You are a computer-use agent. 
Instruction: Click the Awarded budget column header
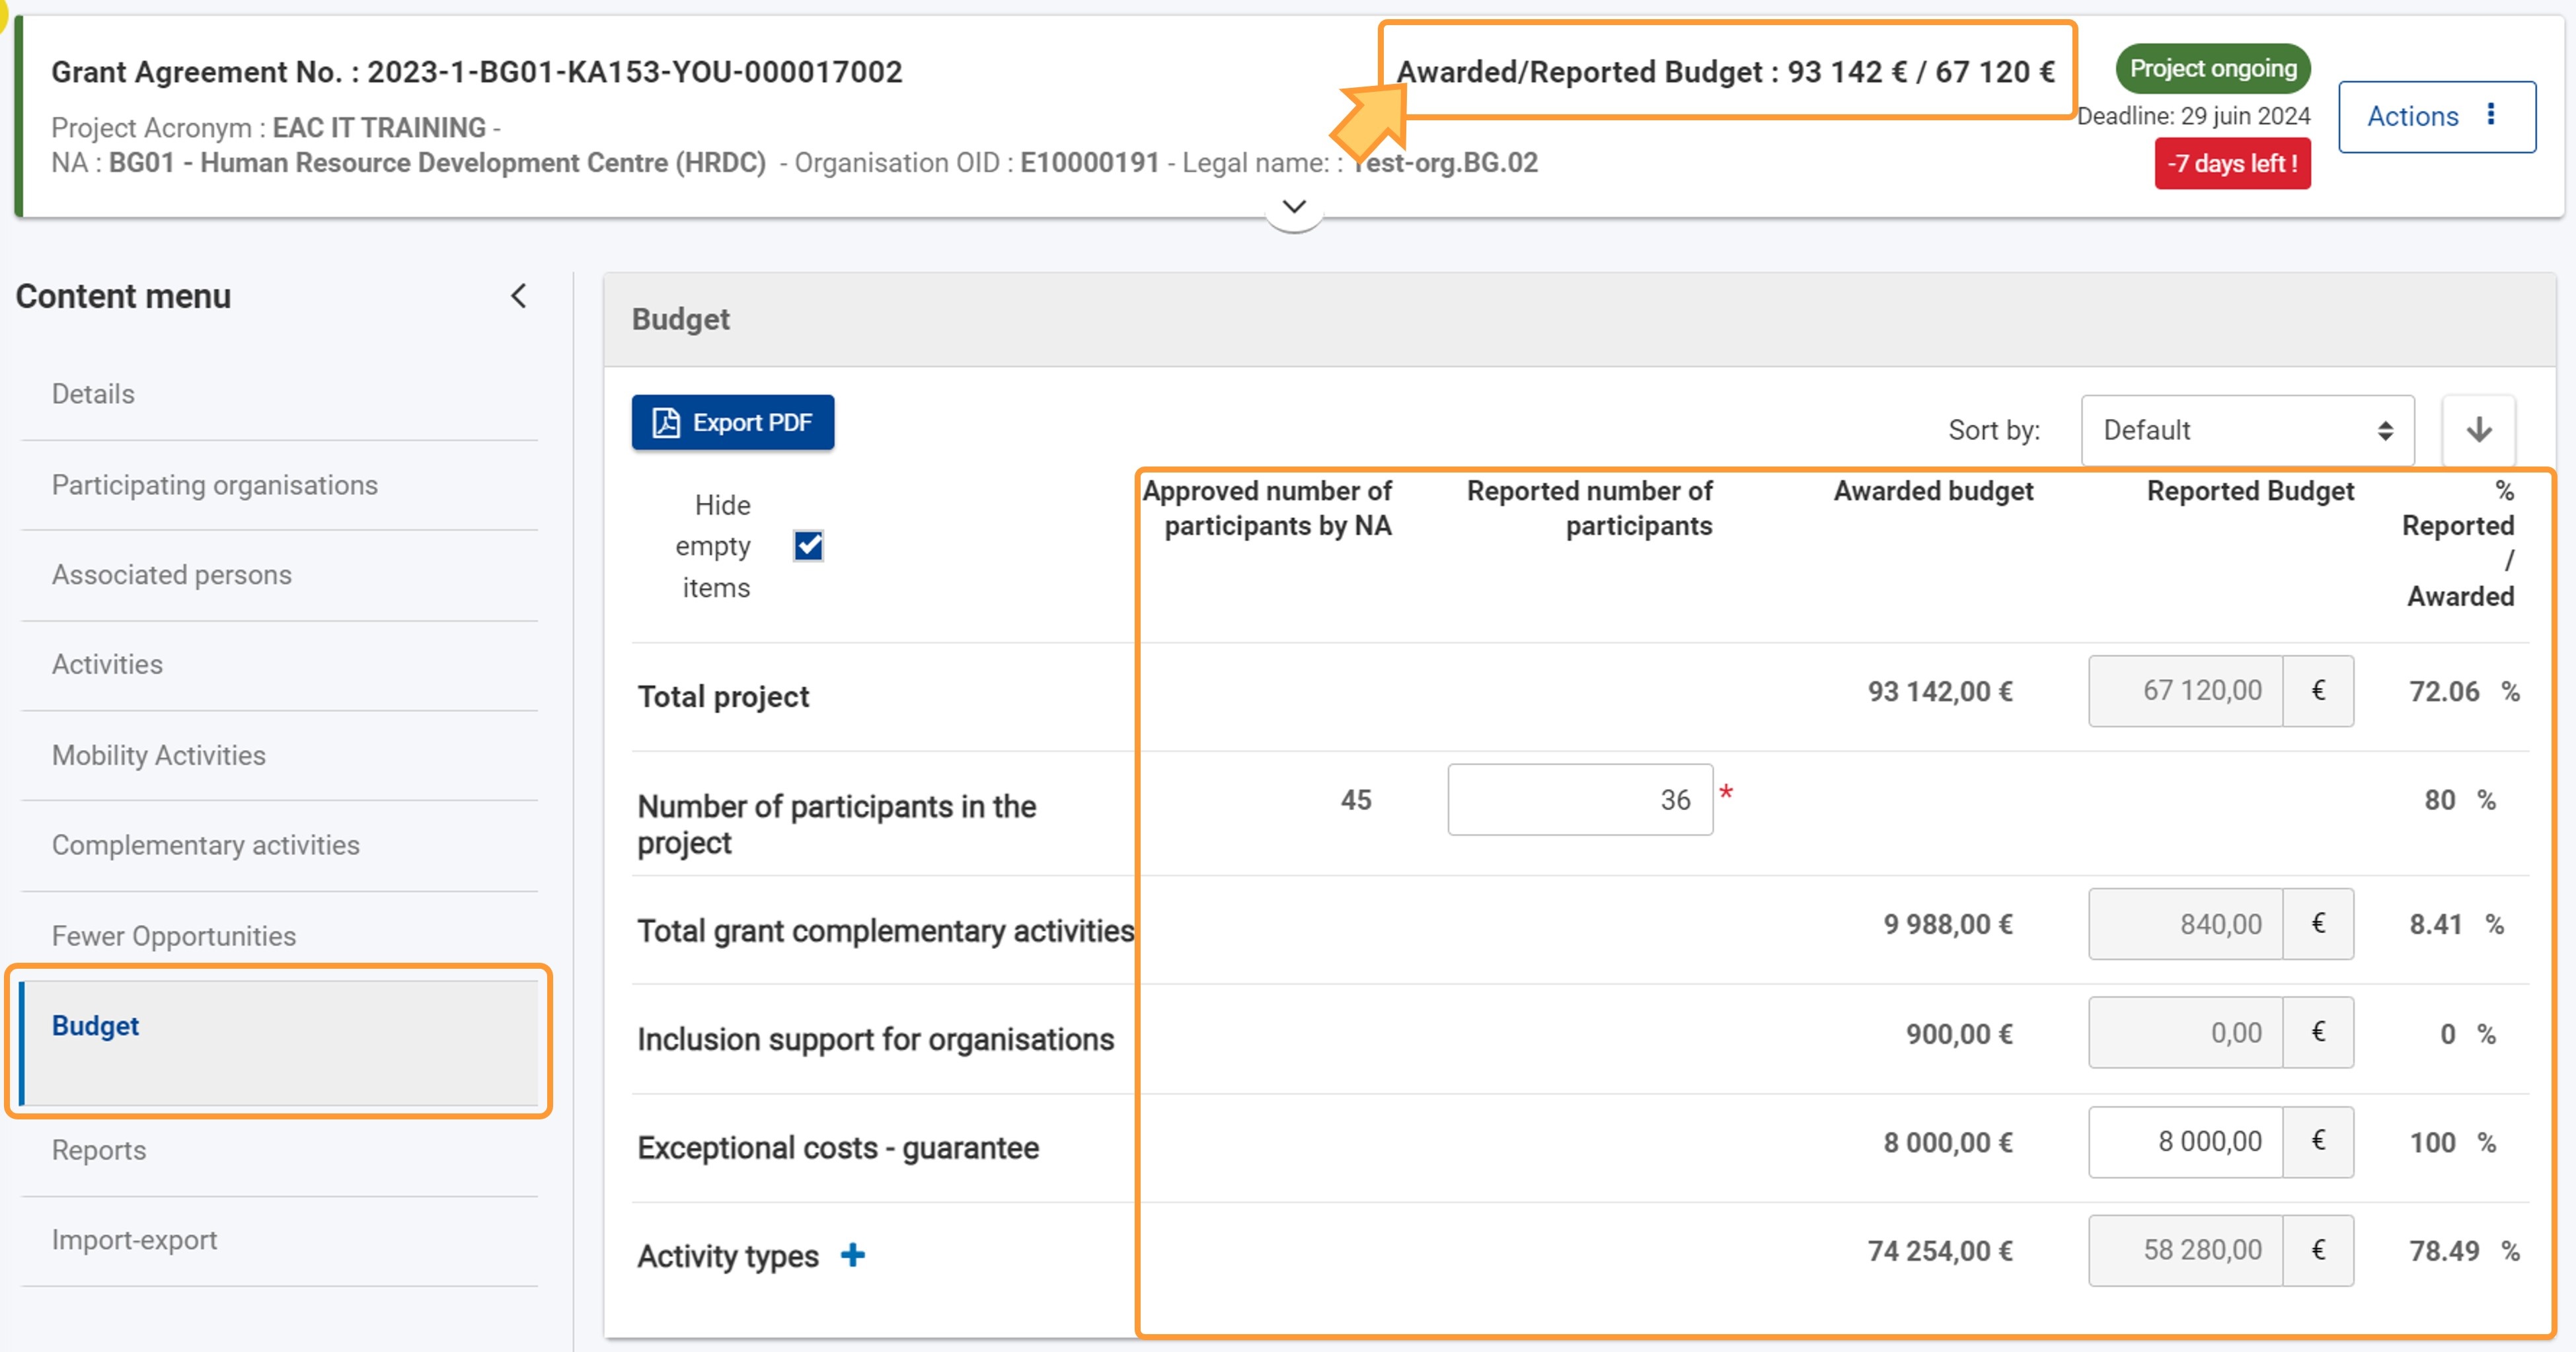point(1933,491)
